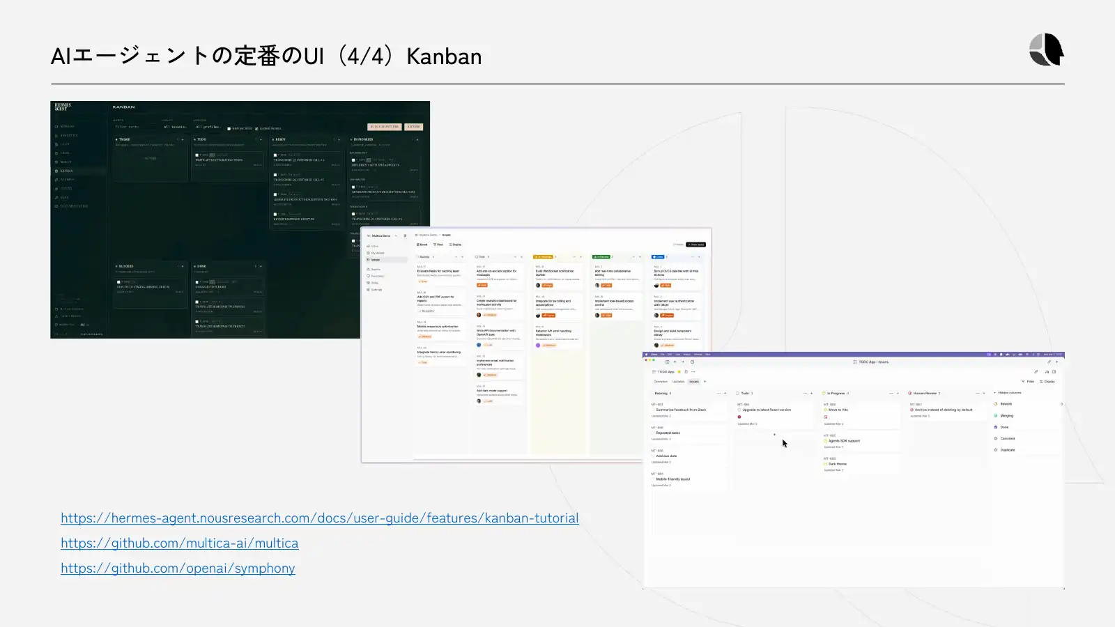Viewport: 1115px width, 627px height.
Task: Open All tenants dropdown in Hermes
Action: tap(175, 127)
